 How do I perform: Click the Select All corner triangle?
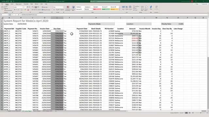tap(2, 18)
